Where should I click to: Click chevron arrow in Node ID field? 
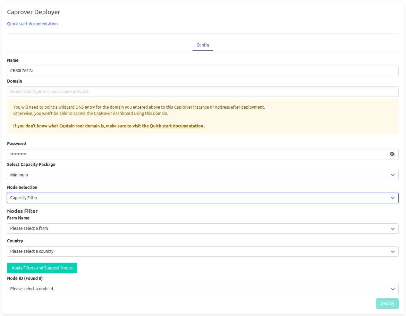pyautogui.click(x=392, y=289)
